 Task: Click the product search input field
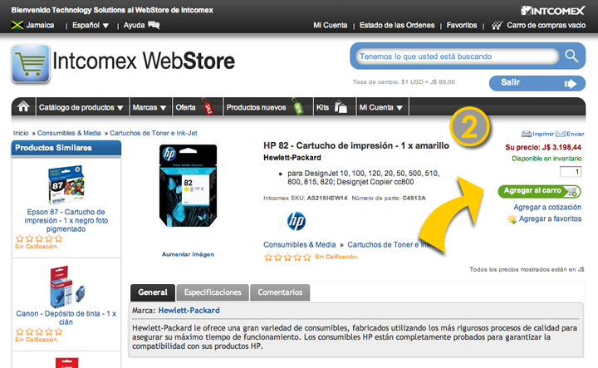[x=457, y=57]
